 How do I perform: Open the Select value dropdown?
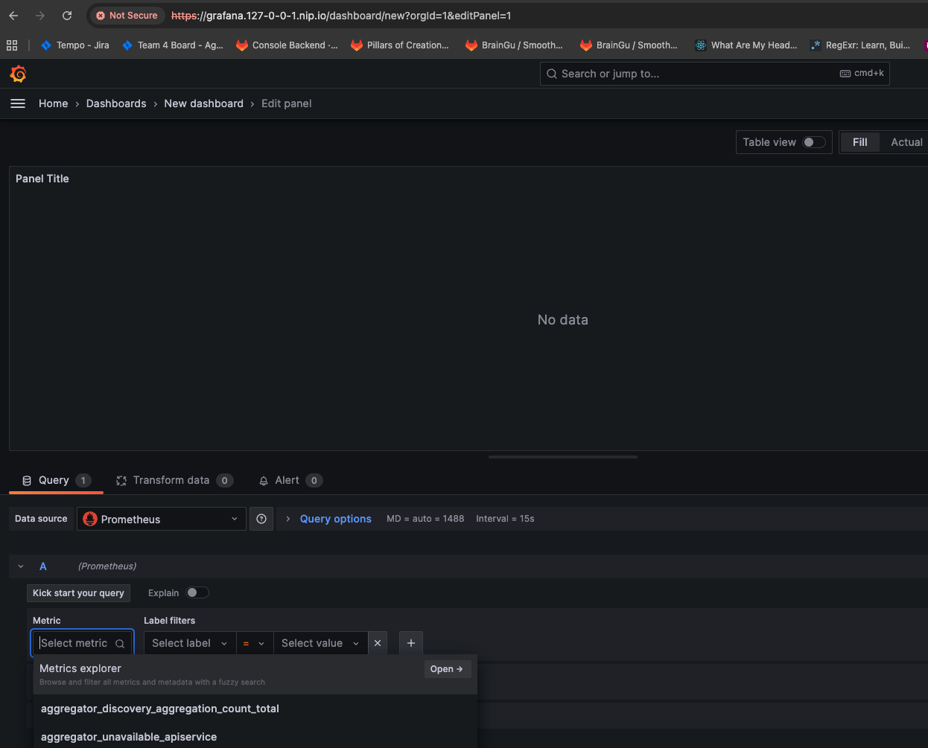click(320, 643)
